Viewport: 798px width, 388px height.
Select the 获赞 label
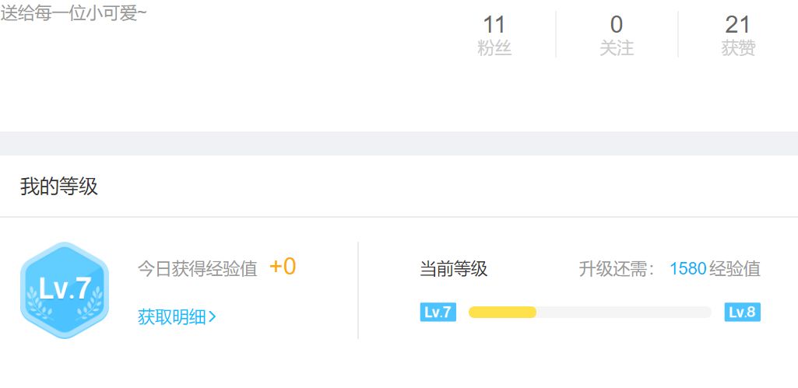[x=738, y=48]
